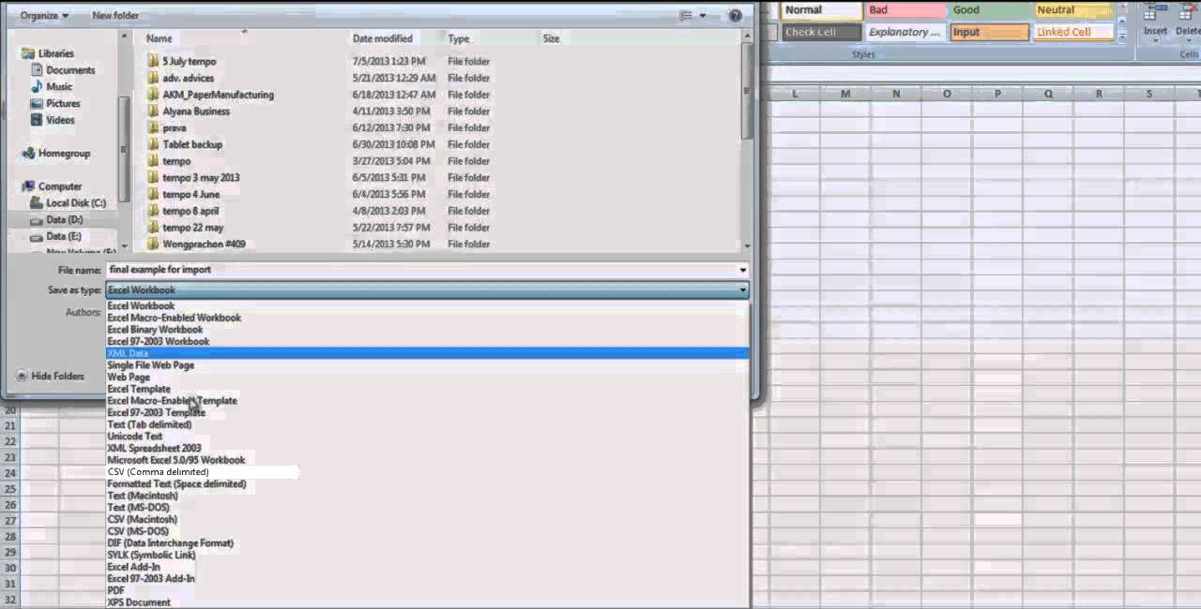
Task: Sort files by Name column header
Action: [159, 38]
